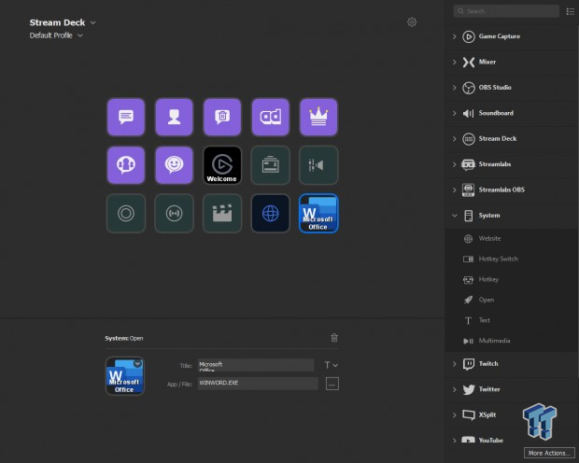Viewport: 579px width, 463px height.
Task: Open the key icon image dropdown arrow
Action: pyautogui.click(x=137, y=364)
